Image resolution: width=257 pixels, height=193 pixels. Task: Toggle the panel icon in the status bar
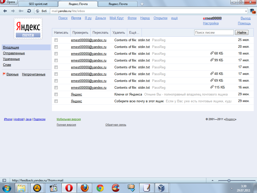[x=4, y=180]
